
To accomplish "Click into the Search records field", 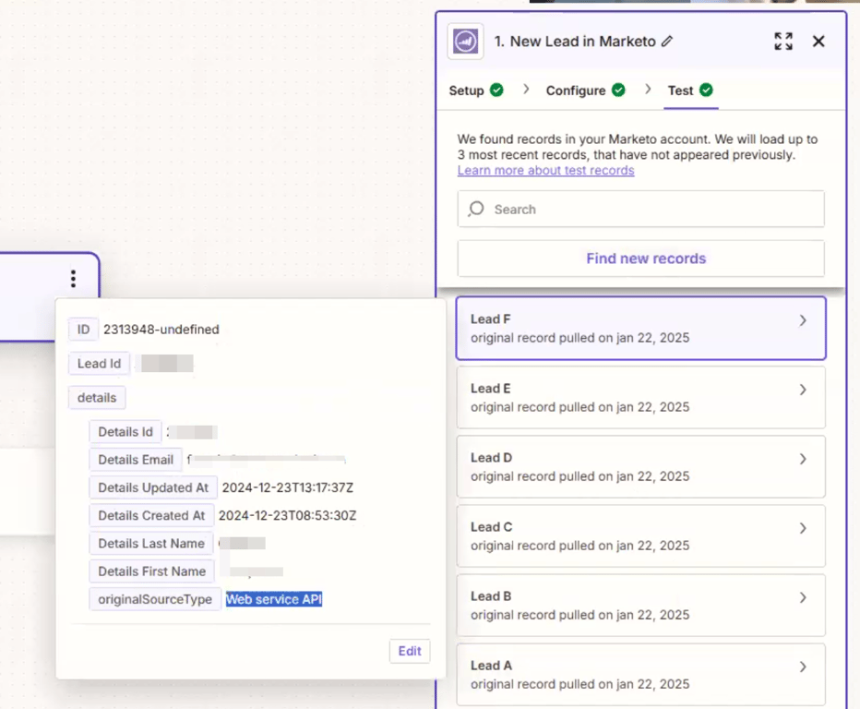I will click(640, 209).
